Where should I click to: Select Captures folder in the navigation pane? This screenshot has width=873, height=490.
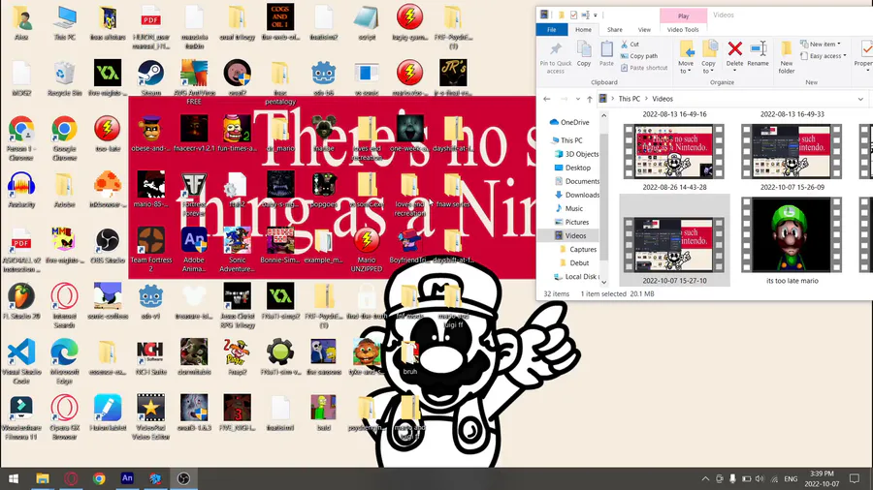[x=578, y=250]
